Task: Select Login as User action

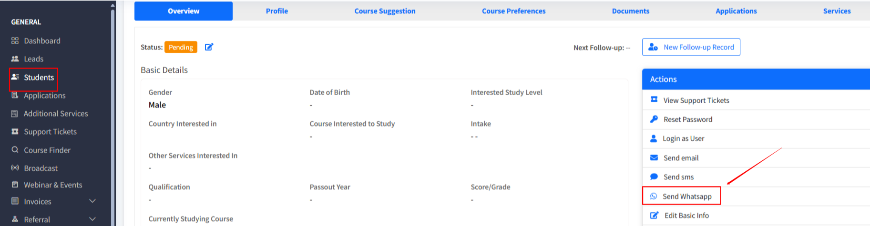Action: point(683,138)
